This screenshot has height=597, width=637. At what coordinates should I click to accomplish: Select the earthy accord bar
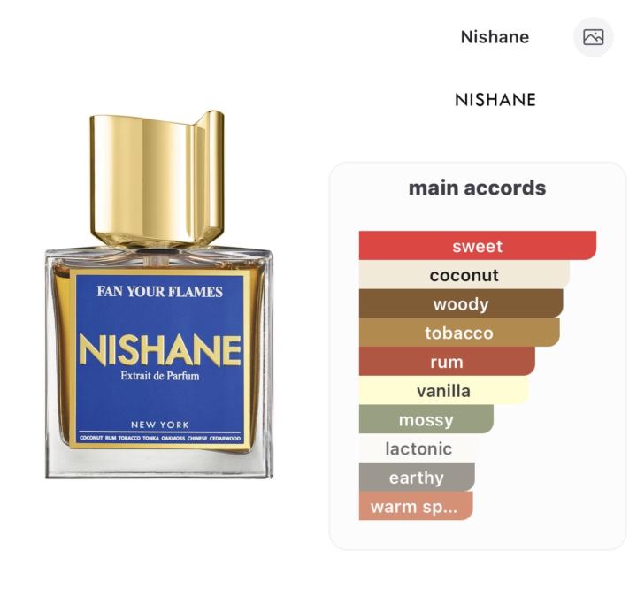417,477
